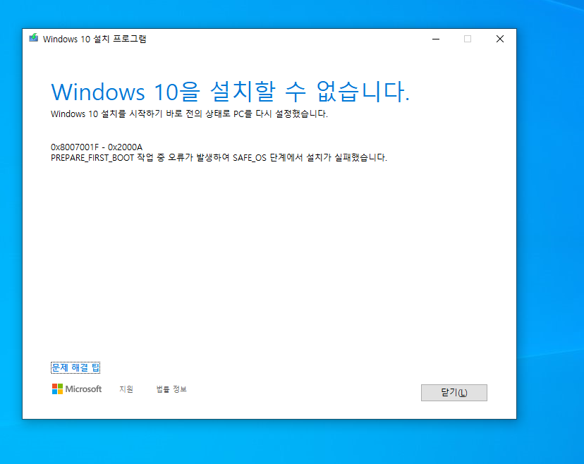The height and width of the screenshot is (464, 584).
Task: Open the 법률 정보 link
Action: pos(171,389)
